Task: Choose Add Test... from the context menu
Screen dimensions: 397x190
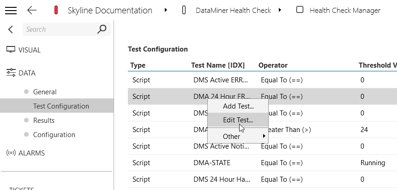Action: tap(238, 106)
